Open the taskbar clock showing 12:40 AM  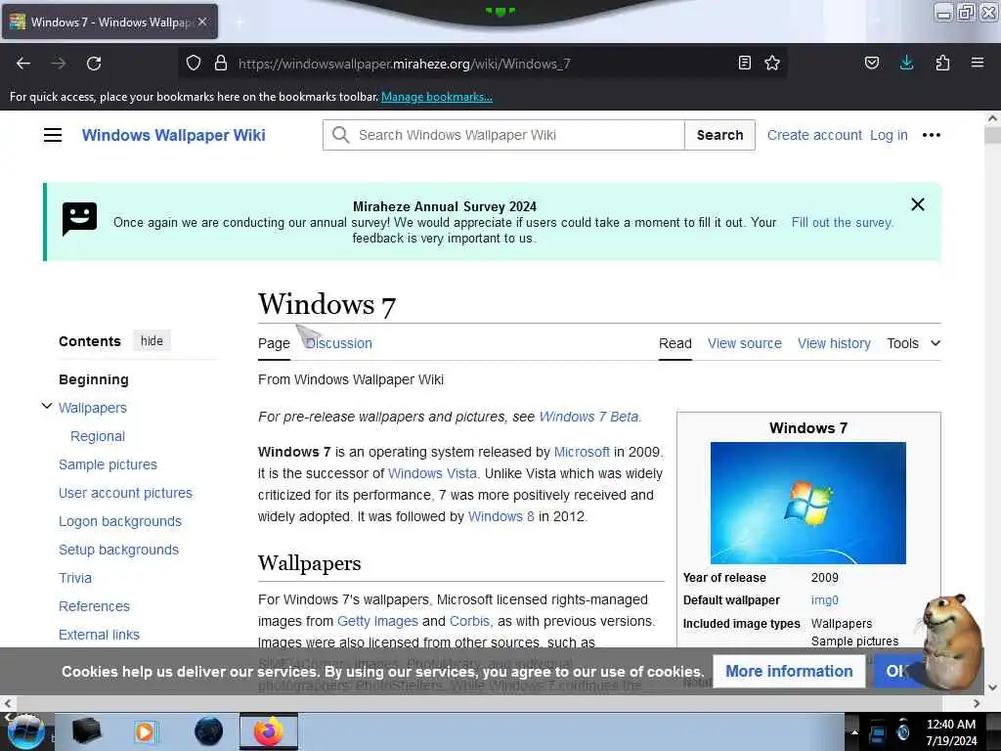(951, 732)
